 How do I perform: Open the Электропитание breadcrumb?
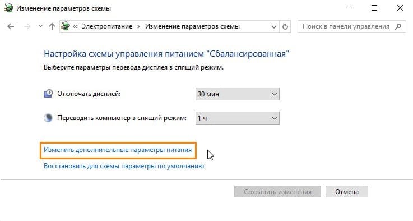[x=107, y=26]
